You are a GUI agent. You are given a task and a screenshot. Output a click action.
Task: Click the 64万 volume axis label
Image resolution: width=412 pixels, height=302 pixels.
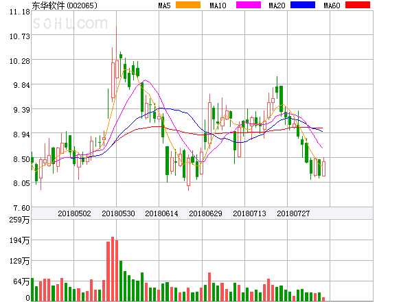pos(21,281)
